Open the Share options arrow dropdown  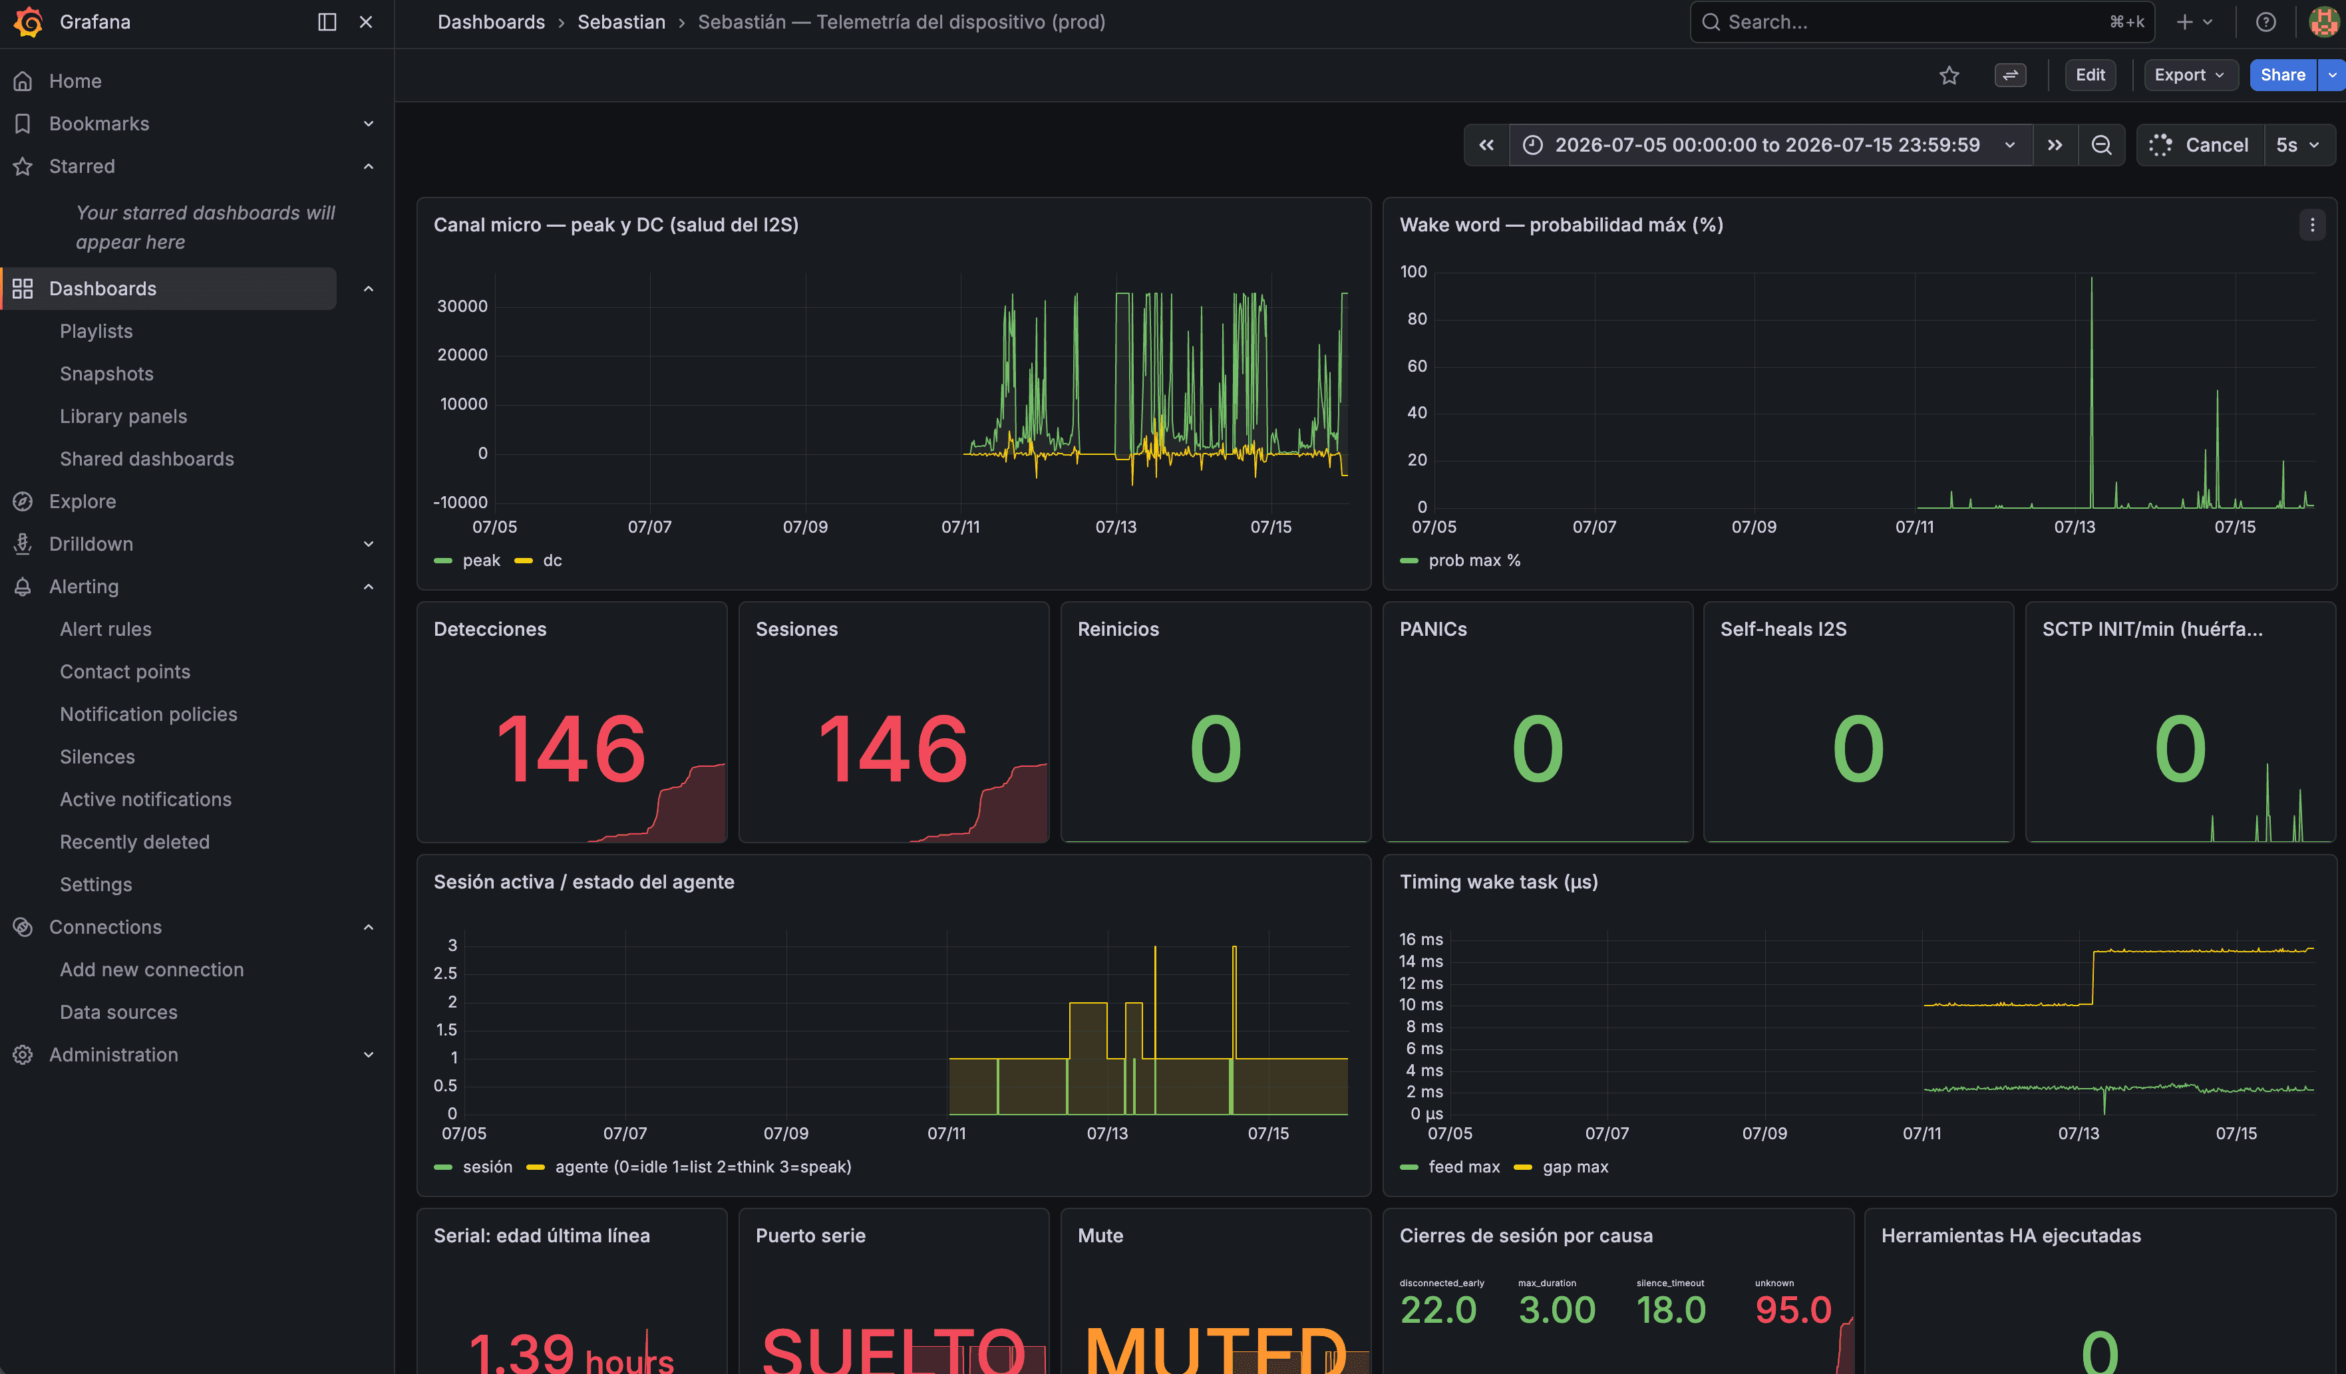tap(2332, 75)
